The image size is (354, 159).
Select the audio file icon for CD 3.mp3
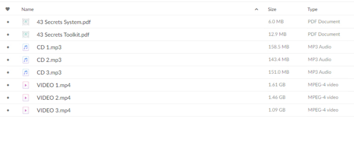(x=26, y=72)
